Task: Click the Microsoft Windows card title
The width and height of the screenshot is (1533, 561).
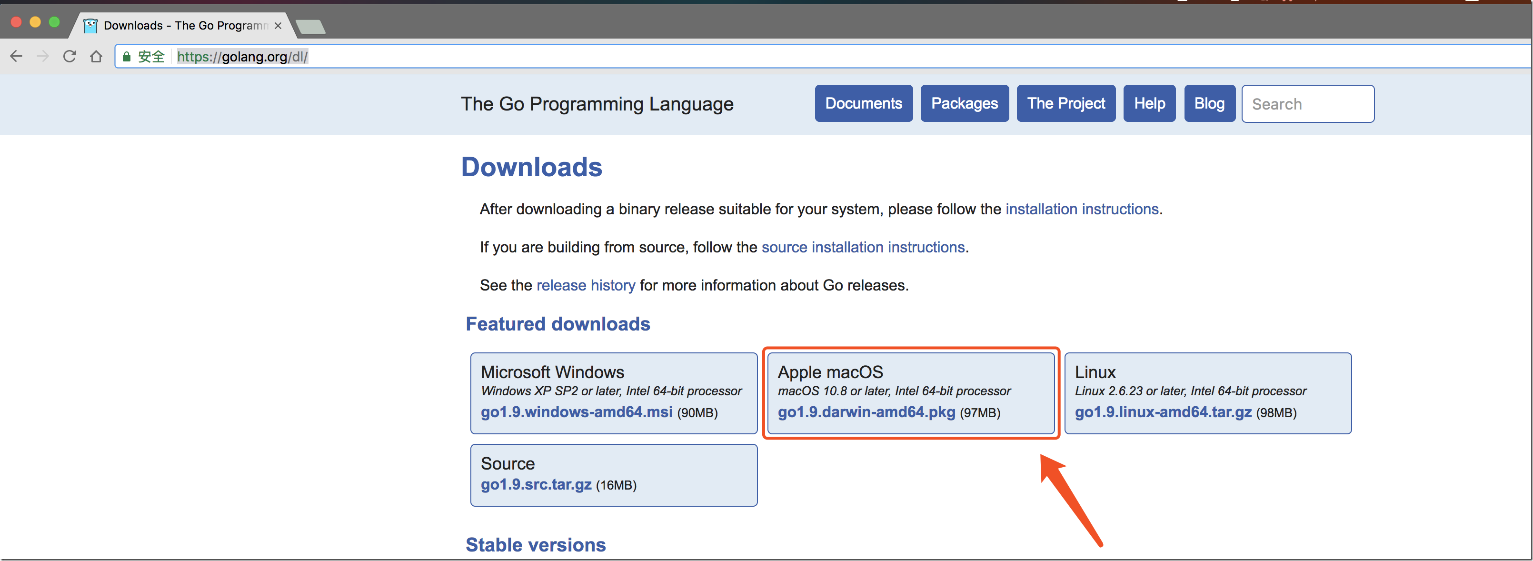Action: (552, 372)
